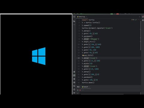Select the demo11 tab in Run panel

coord(86,87)
